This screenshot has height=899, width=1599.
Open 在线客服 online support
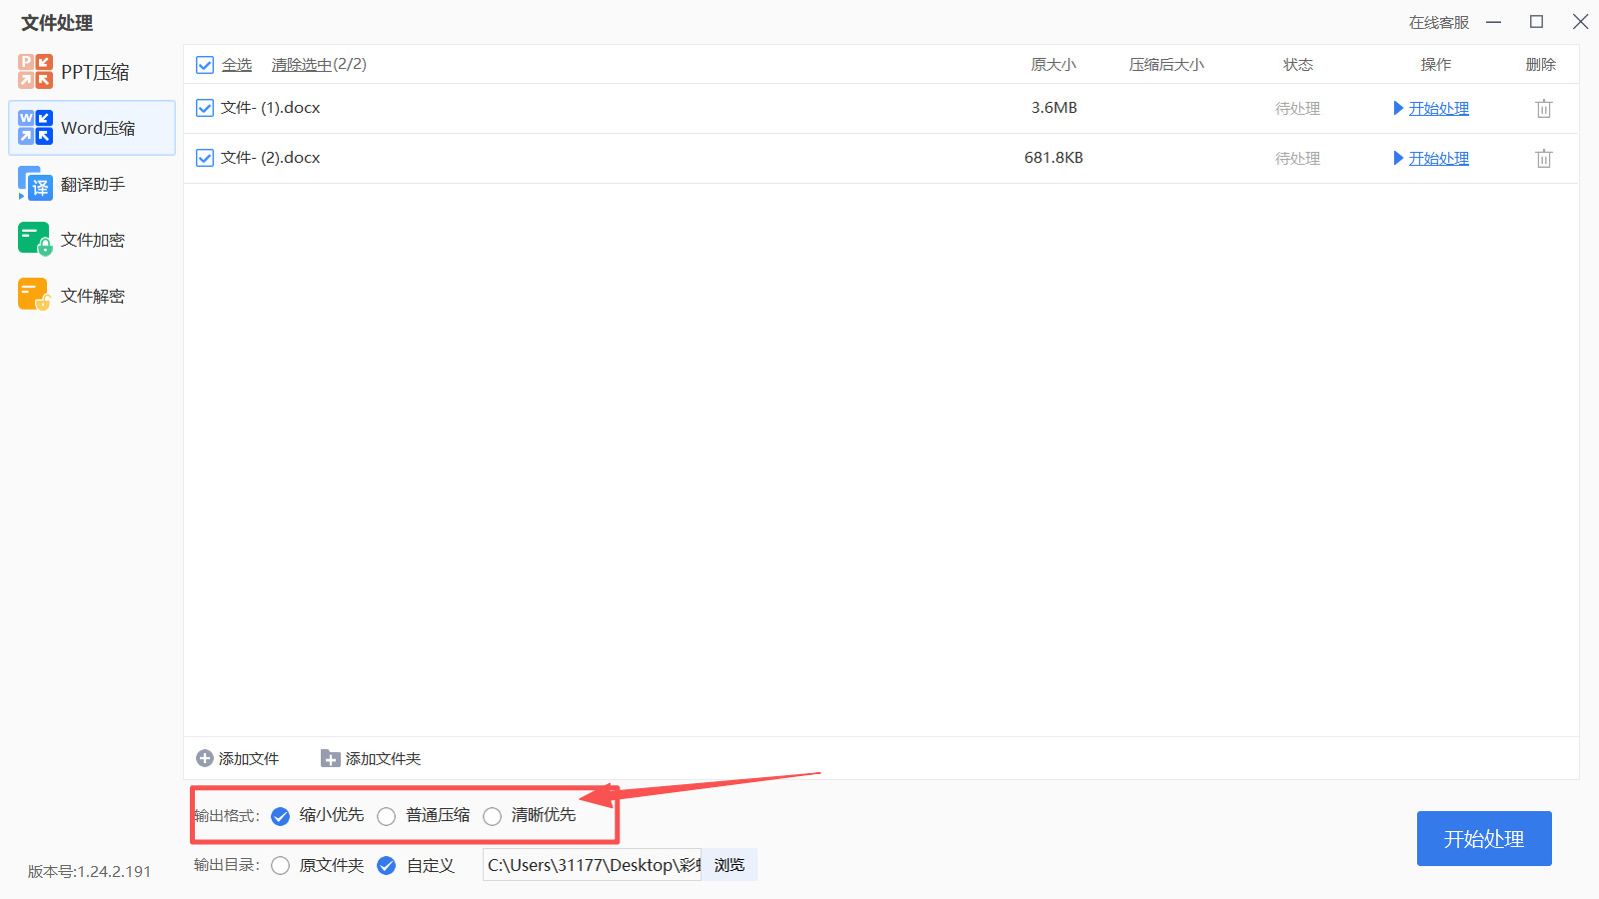click(x=1439, y=22)
